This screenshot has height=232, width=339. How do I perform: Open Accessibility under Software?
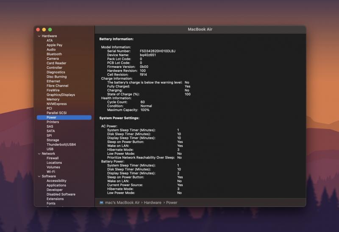point(56,181)
